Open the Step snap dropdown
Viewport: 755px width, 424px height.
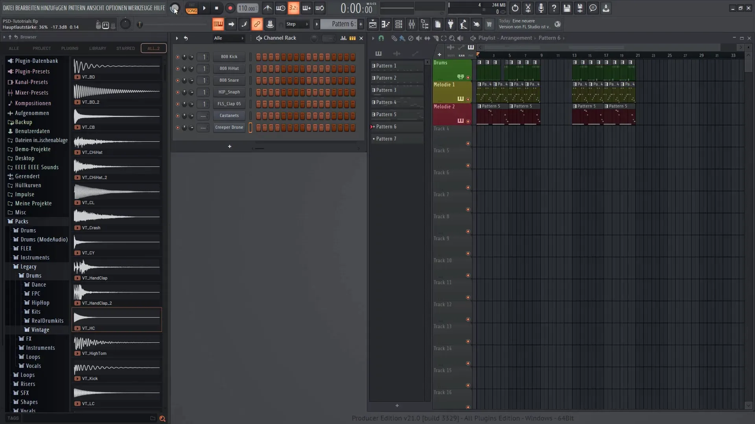tap(297, 24)
